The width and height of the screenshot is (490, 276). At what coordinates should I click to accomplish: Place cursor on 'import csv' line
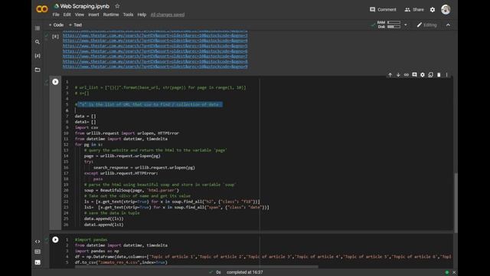coord(87,127)
